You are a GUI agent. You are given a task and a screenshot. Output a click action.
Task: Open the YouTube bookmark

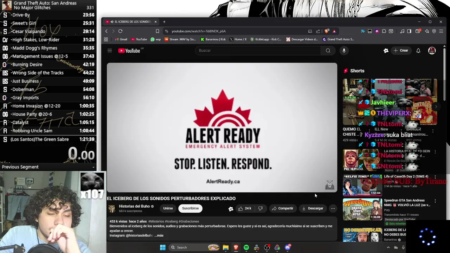pyautogui.click(x=139, y=39)
